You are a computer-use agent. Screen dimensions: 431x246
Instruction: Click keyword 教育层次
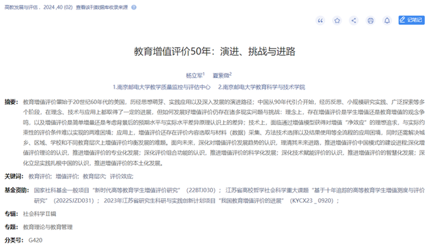pyautogui.click(x=94, y=176)
